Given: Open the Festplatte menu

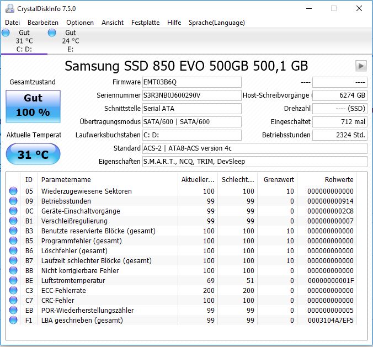Looking at the screenshot, I should tap(145, 23).
